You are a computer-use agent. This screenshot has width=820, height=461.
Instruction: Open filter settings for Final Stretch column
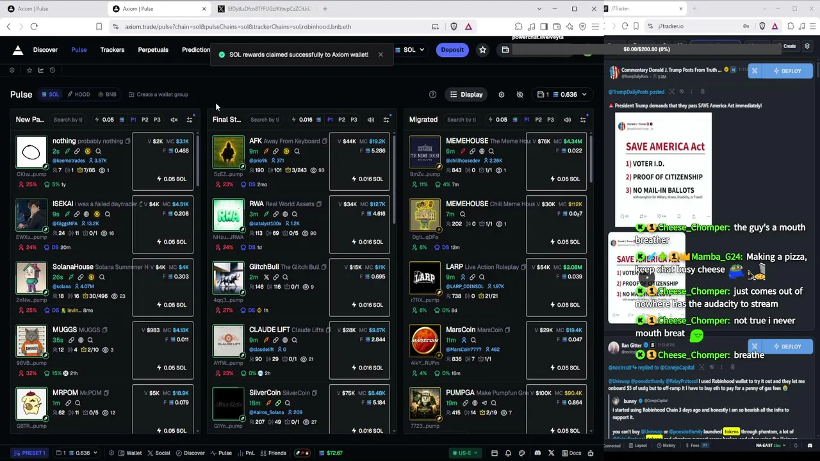(x=386, y=120)
